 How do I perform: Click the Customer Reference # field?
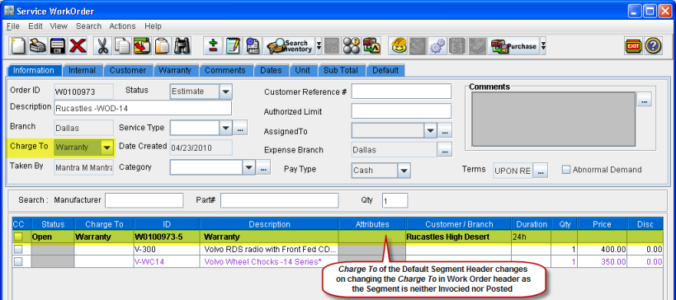pos(401,91)
